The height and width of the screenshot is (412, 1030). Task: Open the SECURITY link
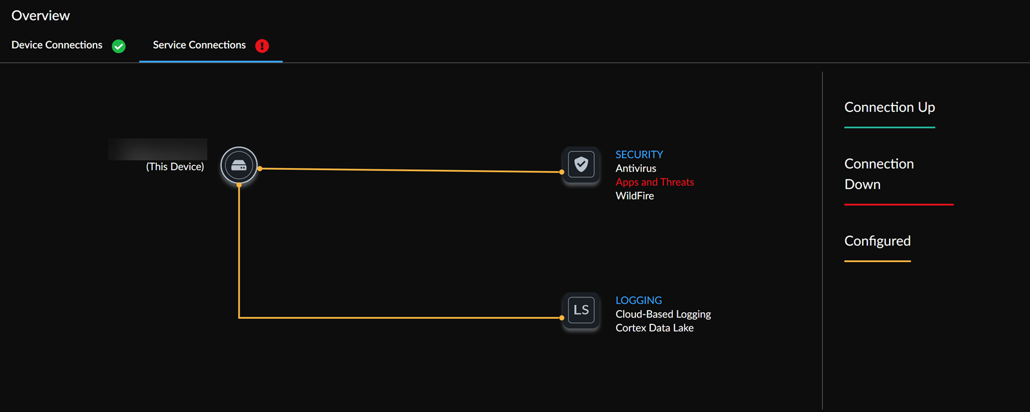click(639, 154)
